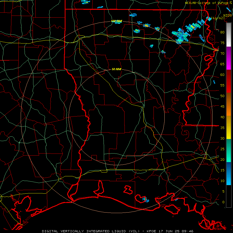Click the scale value 25
Image resolution: width=233 pixels, height=233 pixels.
coord(222,149)
